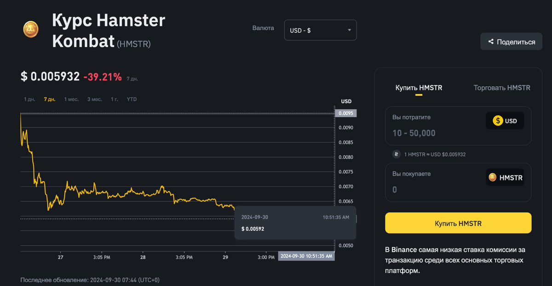Click the swap arrows icon by 1 HMSTR rate

coord(396,154)
